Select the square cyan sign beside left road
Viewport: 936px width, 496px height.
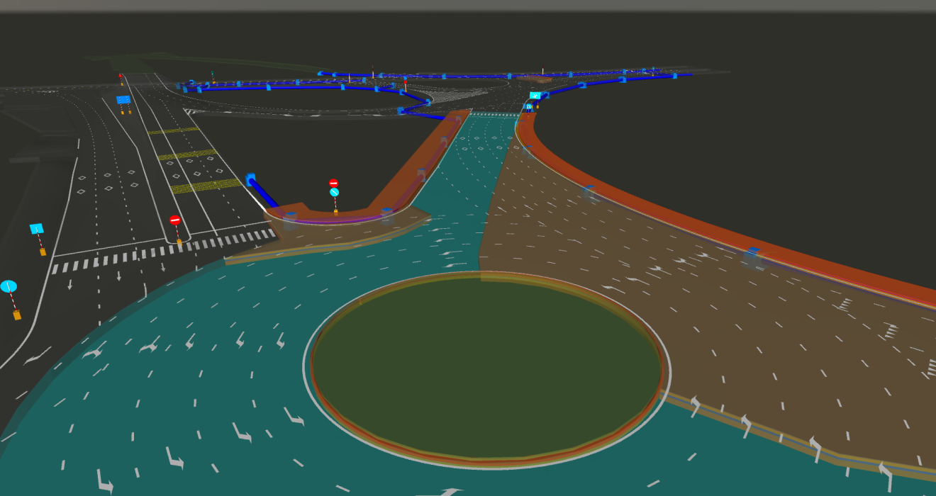point(37,229)
